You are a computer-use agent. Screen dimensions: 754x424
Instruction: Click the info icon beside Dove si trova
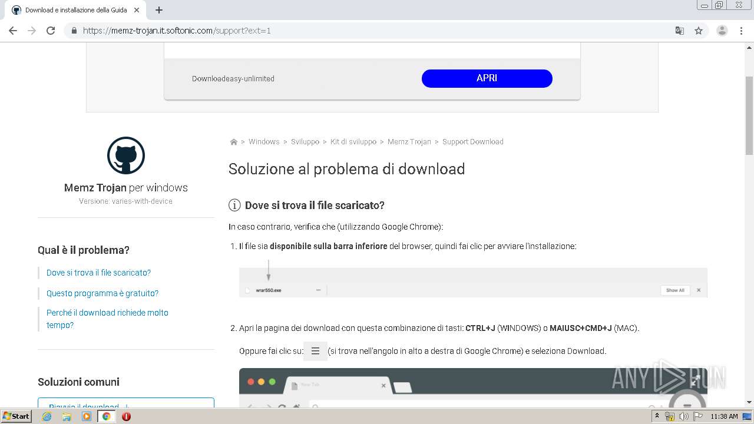click(x=234, y=206)
